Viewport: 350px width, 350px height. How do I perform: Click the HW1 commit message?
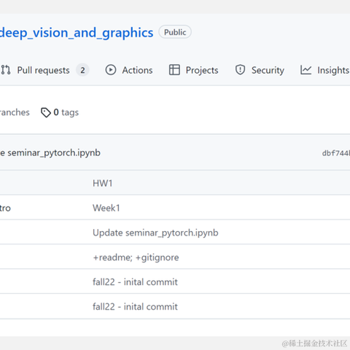[x=103, y=183]
